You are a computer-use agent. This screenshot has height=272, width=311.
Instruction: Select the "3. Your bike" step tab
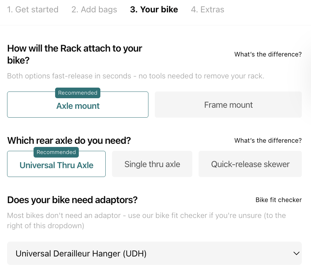click(154, 10)
